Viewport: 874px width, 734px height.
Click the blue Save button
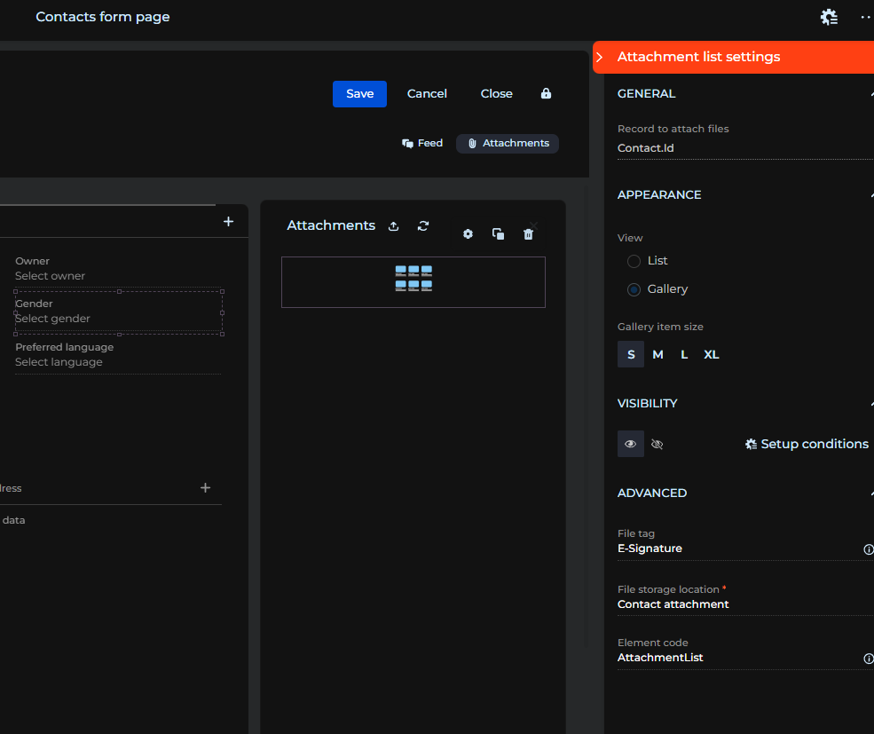click(359, 94)
